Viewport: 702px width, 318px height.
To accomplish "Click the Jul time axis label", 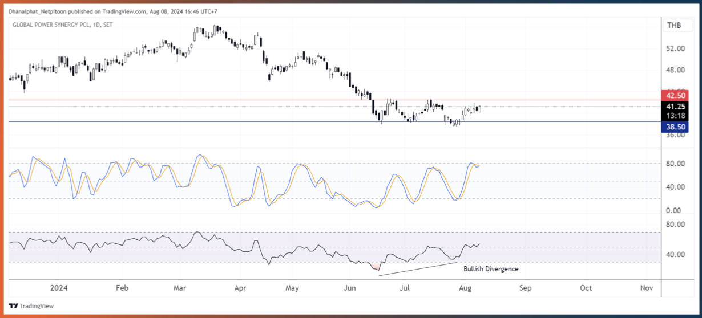I will pyautogui.click(x=405, y=288).
